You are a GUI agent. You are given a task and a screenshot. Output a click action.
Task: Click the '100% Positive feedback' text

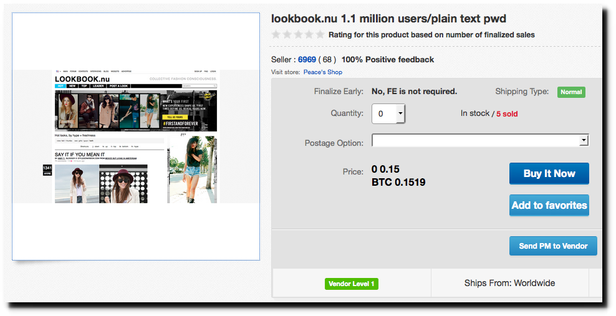(388, 60)
